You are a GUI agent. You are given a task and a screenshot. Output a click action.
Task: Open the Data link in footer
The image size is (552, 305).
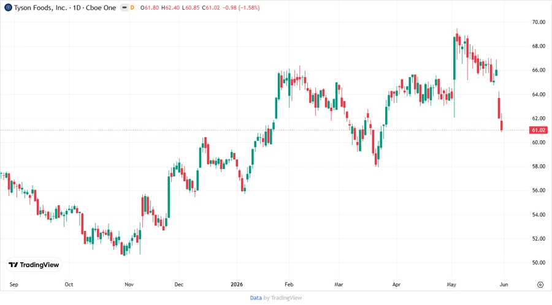pos(256,298)
